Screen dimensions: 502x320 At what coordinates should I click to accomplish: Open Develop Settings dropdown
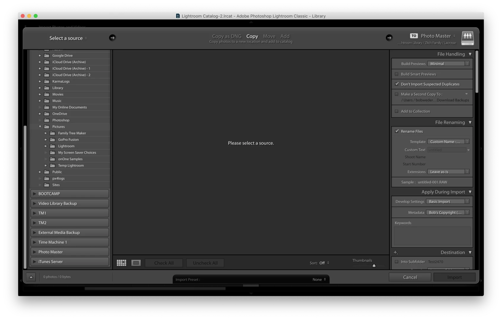tap(448, 201)
